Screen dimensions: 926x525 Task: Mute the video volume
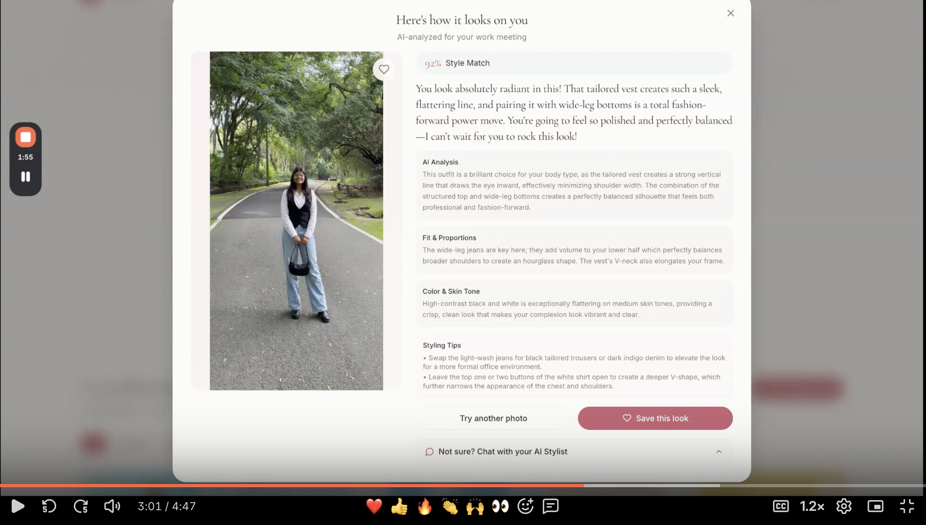(112, 506)
